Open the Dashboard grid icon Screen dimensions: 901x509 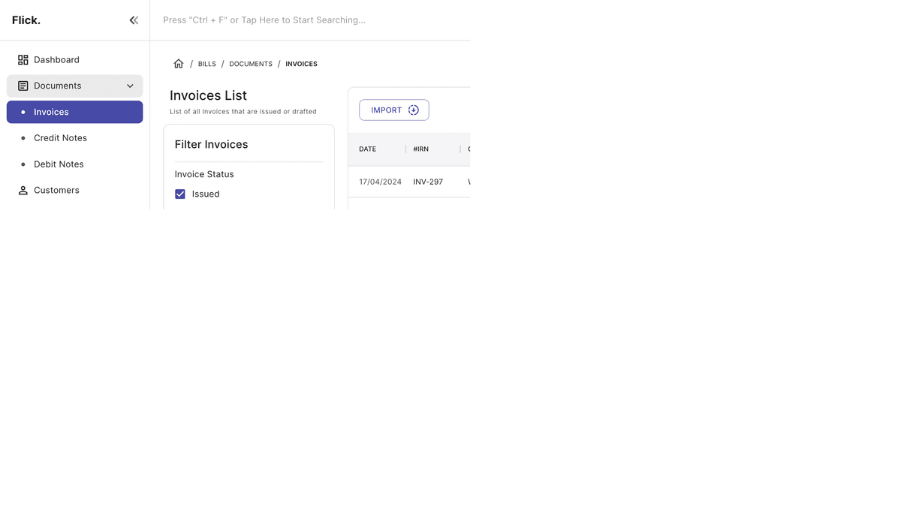click(23, 60)
